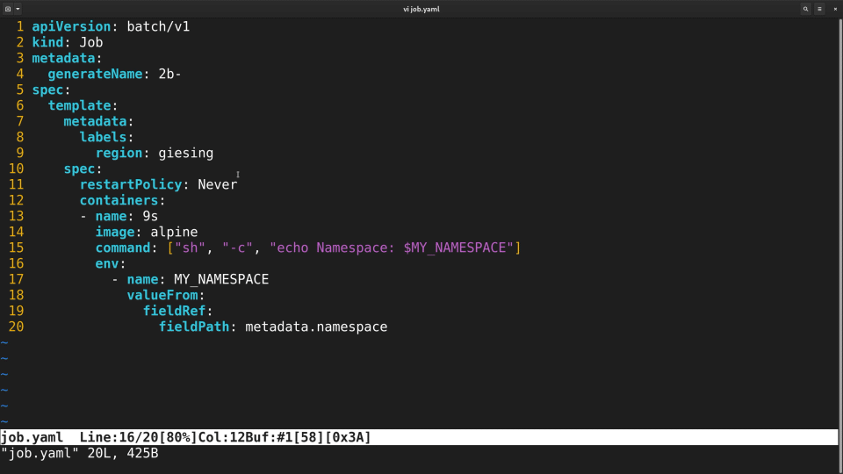Click 'job.yaml' in the status line
This screenshot has height=474, width=843.
[x=32, y=437]
